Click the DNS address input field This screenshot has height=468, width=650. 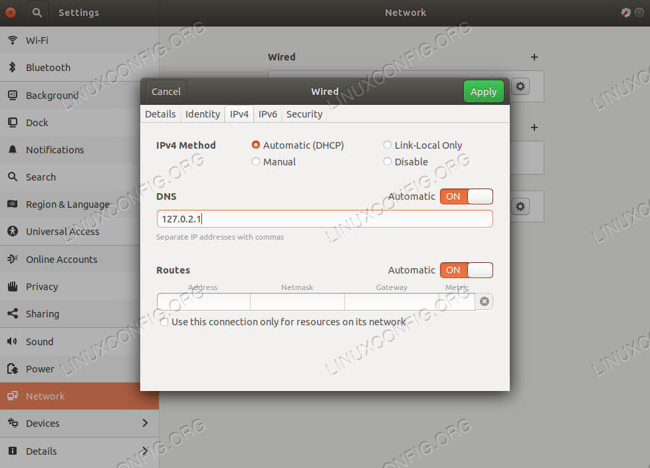[x=324, y=218]
